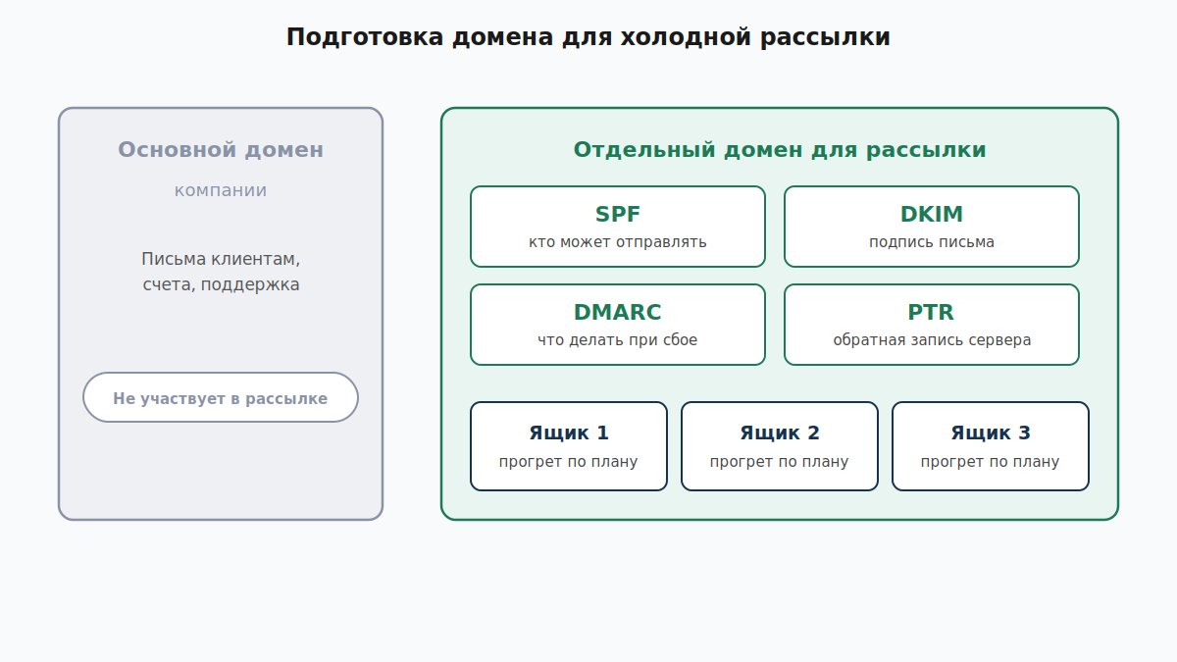Select the 'Ящик 1' mailbox card
The width and height of the screenshot is (1177, 662).
tap(569, 446)
